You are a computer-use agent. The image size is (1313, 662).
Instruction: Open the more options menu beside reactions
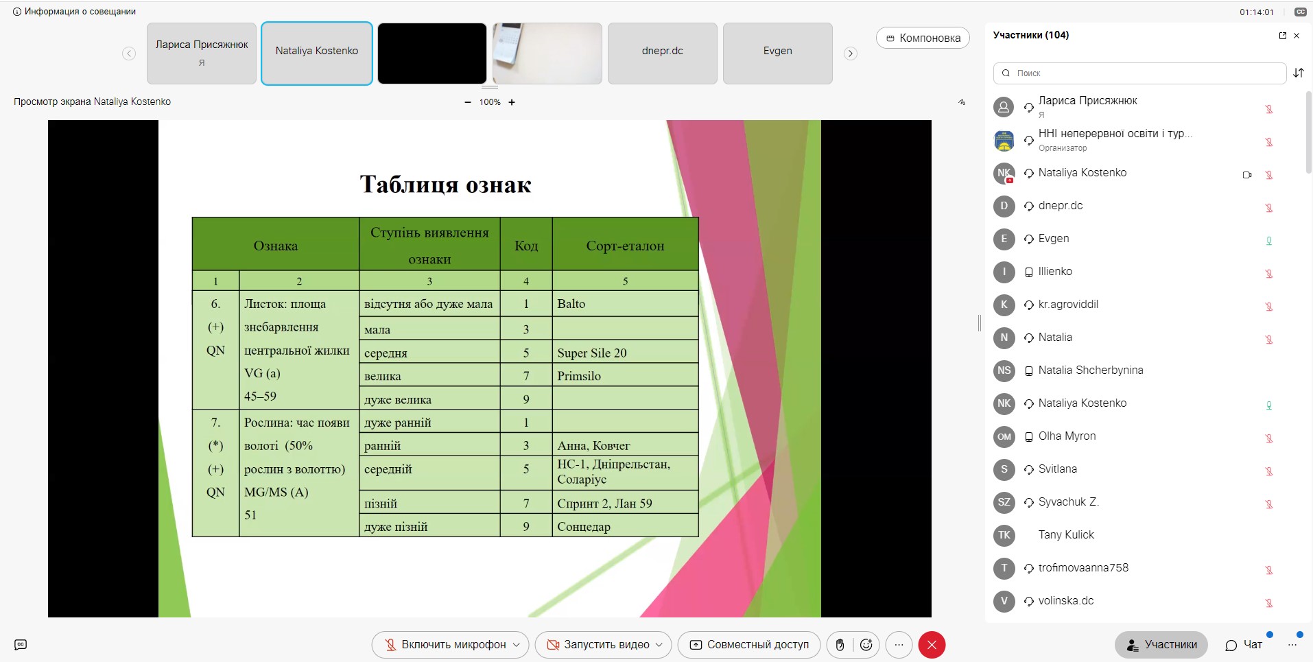point(899,645)
